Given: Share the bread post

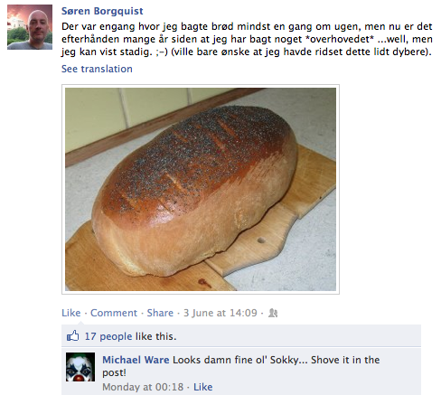Looking at the screenshot, I should point(160,313).
